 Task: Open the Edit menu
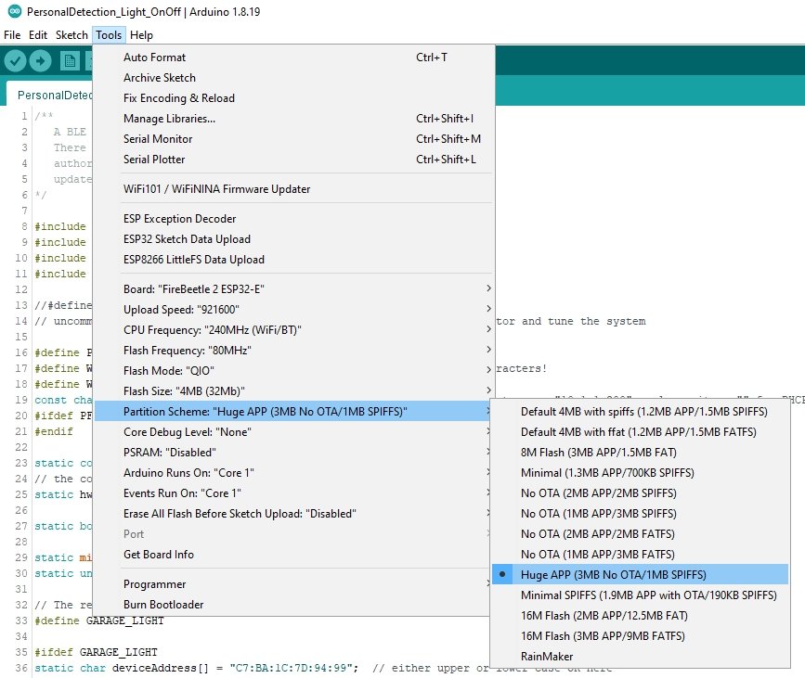(38, 35)
